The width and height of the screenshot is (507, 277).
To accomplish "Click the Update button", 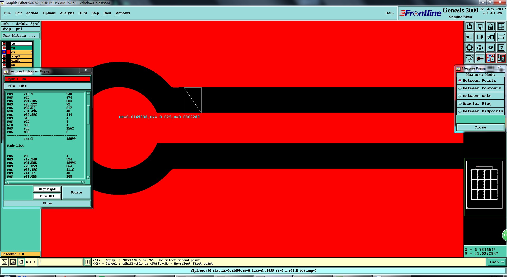I will click(x=76, y=193).
